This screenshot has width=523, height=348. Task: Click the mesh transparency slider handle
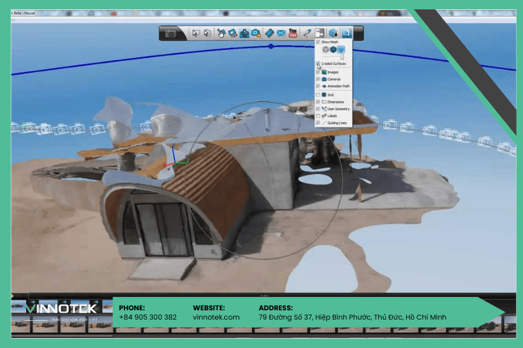pyautogui.click(x=342, y=57)
